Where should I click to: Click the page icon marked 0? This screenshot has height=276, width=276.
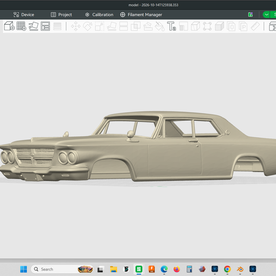coord(231,26)
